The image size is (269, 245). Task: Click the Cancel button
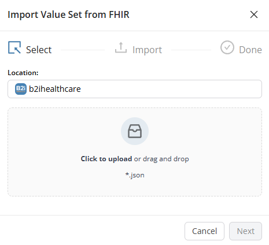pos(204,231)
